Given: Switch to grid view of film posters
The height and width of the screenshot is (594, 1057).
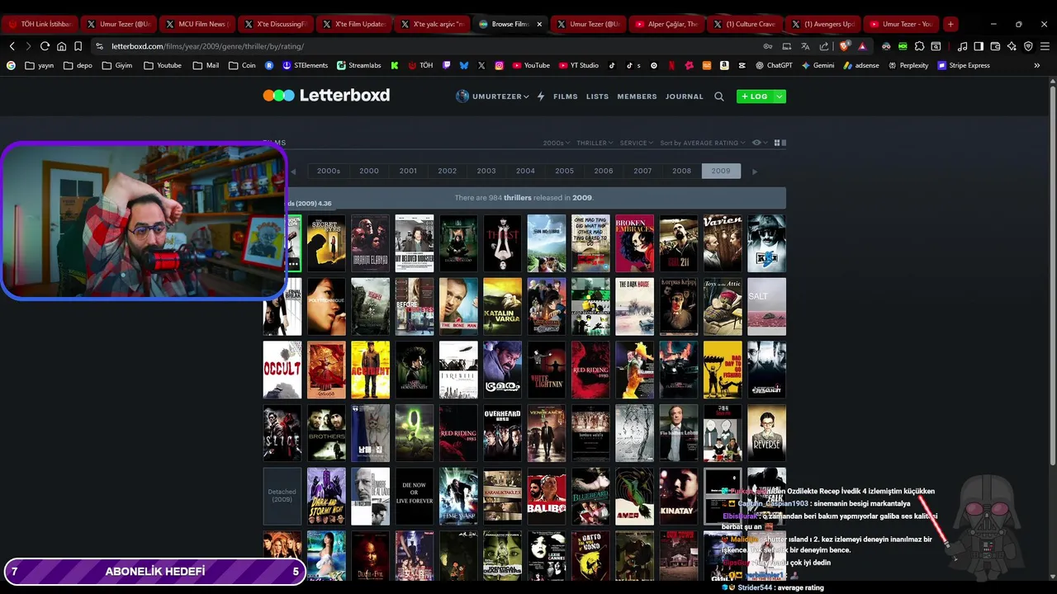Looking at the screenshot, I should point(776,143).
